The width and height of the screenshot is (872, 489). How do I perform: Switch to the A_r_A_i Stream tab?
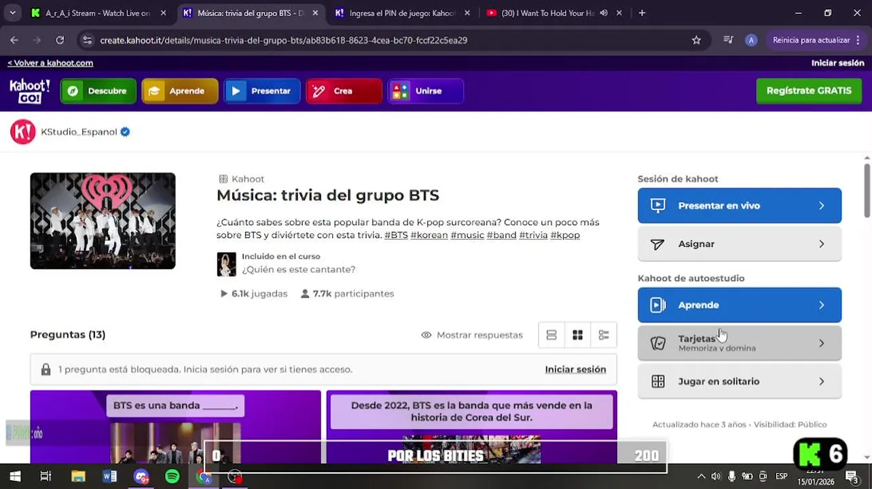(98, 13)
